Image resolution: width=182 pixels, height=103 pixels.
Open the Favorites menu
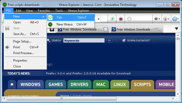tap(44, 11)
